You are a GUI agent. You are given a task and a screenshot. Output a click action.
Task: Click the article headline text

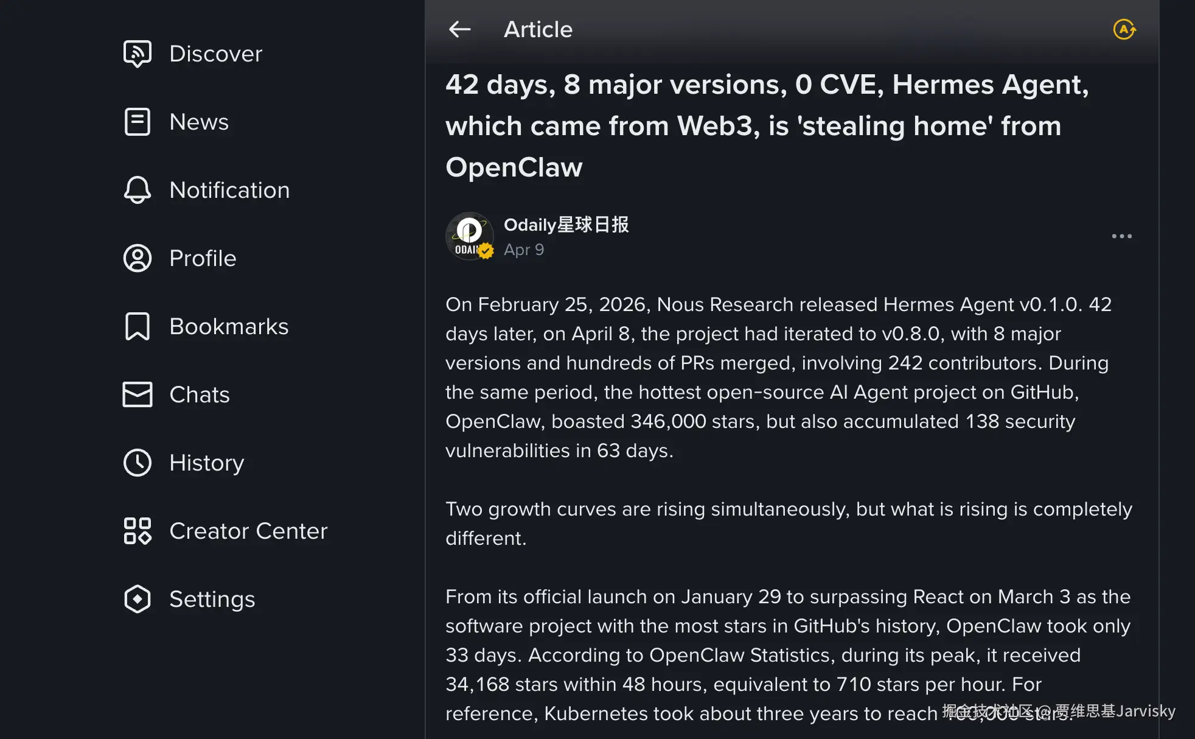pyautogui.click(x=767, y=125)
